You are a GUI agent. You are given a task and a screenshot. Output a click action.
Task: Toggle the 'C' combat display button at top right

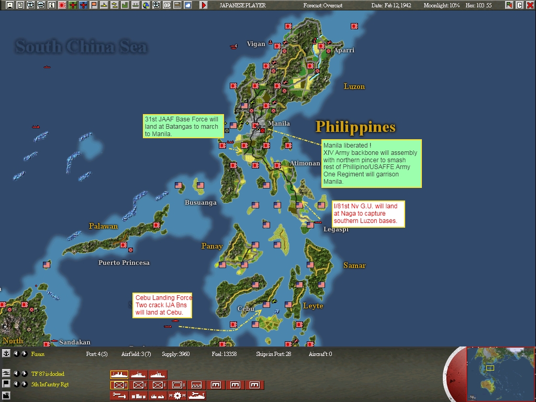point(520,5)
